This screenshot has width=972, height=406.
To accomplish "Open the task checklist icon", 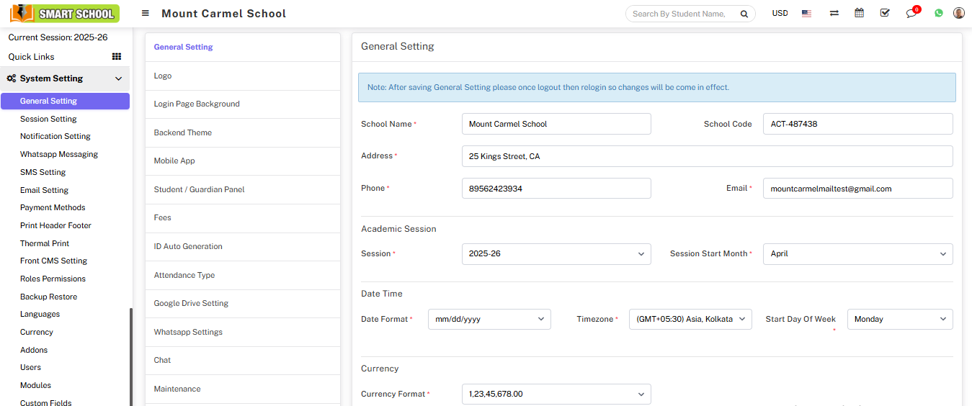I will [x=884, y=13].
